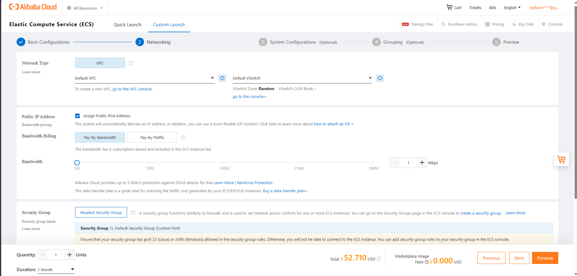The height and width of the screenshot is (276, 577).
Task: Open the VSwitch go to the console link
Action: [x=250, y=97]
